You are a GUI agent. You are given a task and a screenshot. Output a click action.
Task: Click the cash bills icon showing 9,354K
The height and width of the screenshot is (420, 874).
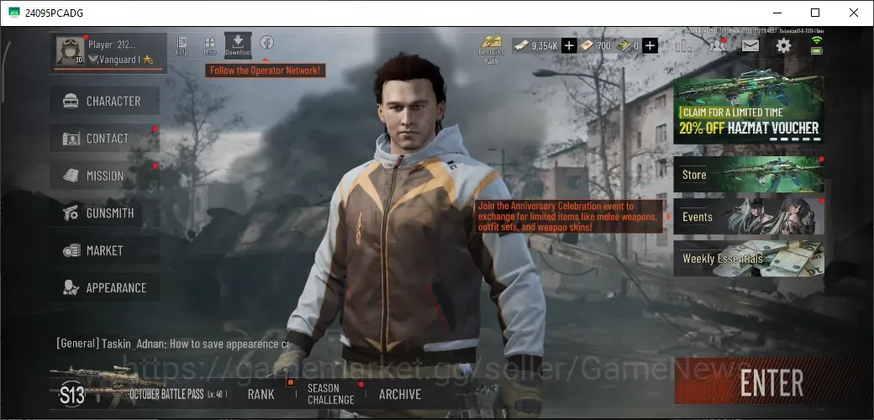[520, 45]
